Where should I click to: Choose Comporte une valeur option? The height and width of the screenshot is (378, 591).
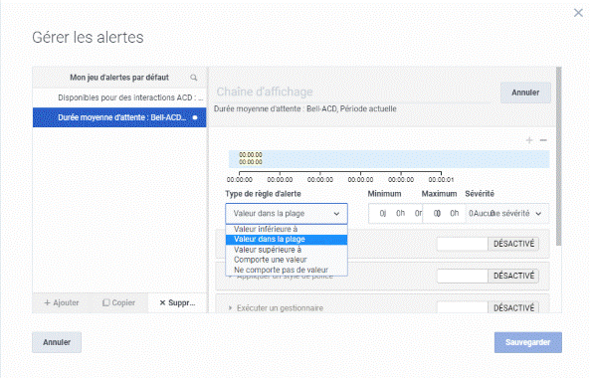point(287,260)
